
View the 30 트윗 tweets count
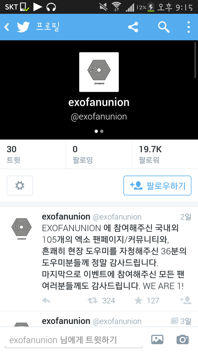[x=33, y=154]
